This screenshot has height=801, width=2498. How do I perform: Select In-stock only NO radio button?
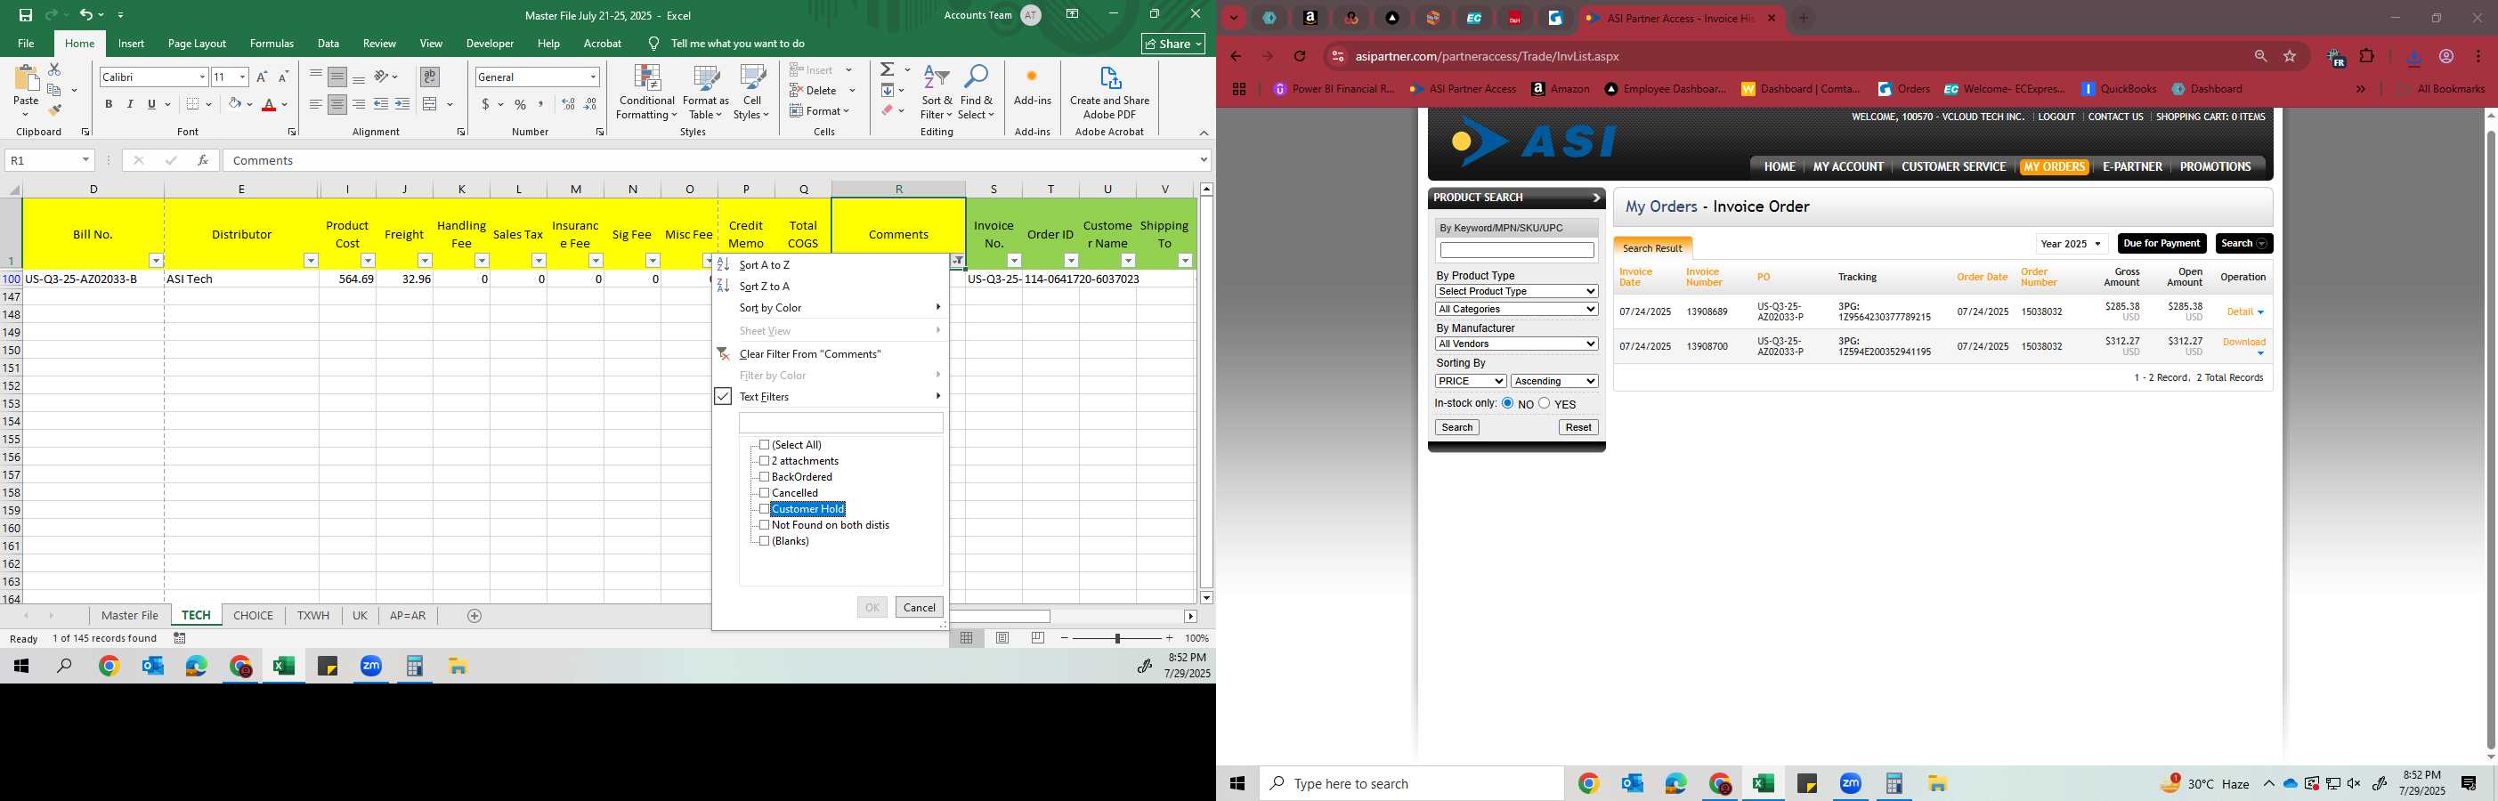pyautogui.click(x=1508, y=403)
